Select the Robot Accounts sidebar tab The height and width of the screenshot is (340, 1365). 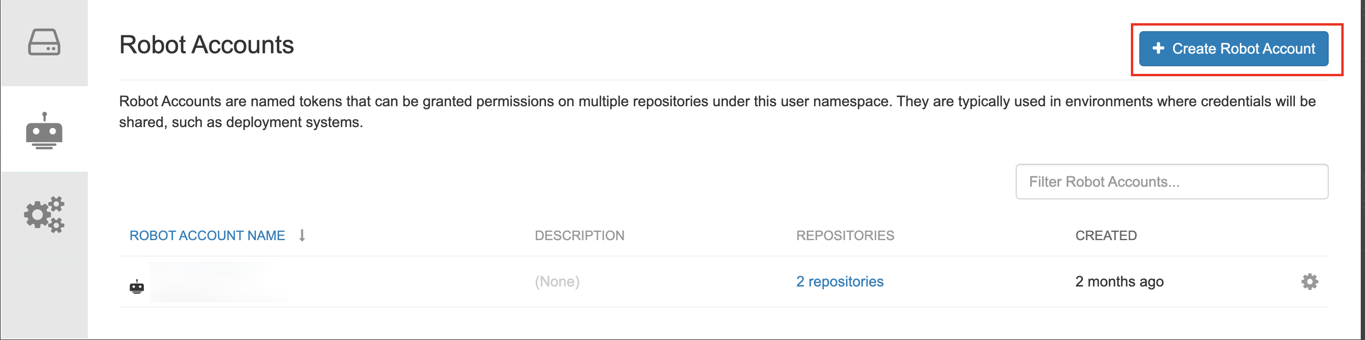(44, 130)
